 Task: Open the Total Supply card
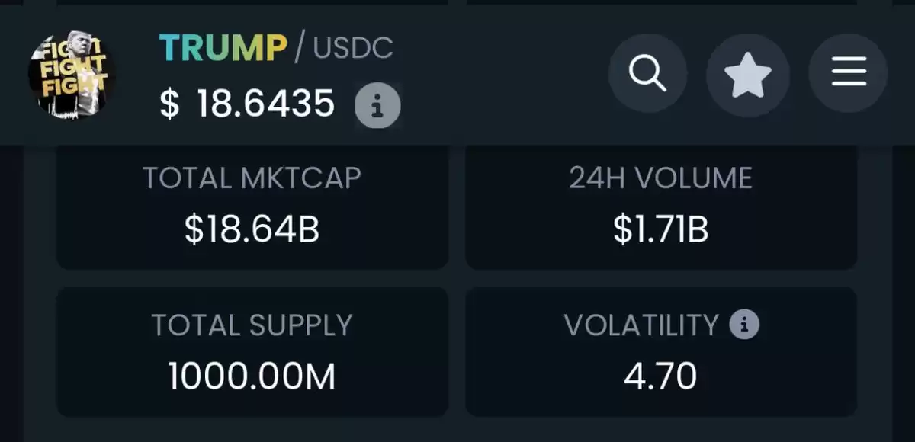(252, 351)
